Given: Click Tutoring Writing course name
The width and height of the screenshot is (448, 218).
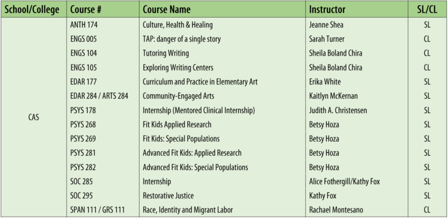Looking at the screenshot, I should [166, 53].
